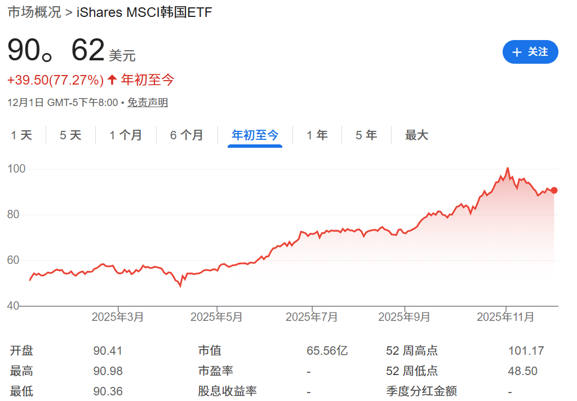Select the 1天 time range tab
Viewport: 577px width, 401px height.
pyautogui.click(x=22, y=135)
